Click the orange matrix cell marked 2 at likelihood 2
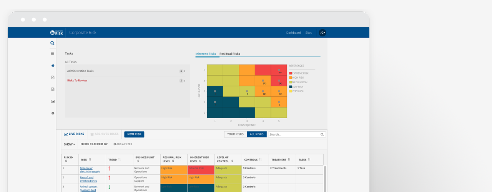This screenshot has height=192, width=492. [279, 102]
